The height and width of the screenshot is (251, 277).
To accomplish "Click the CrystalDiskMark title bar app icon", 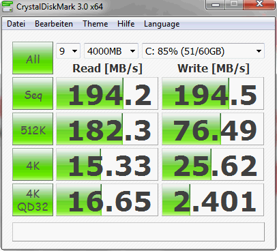I will (8, 7).
